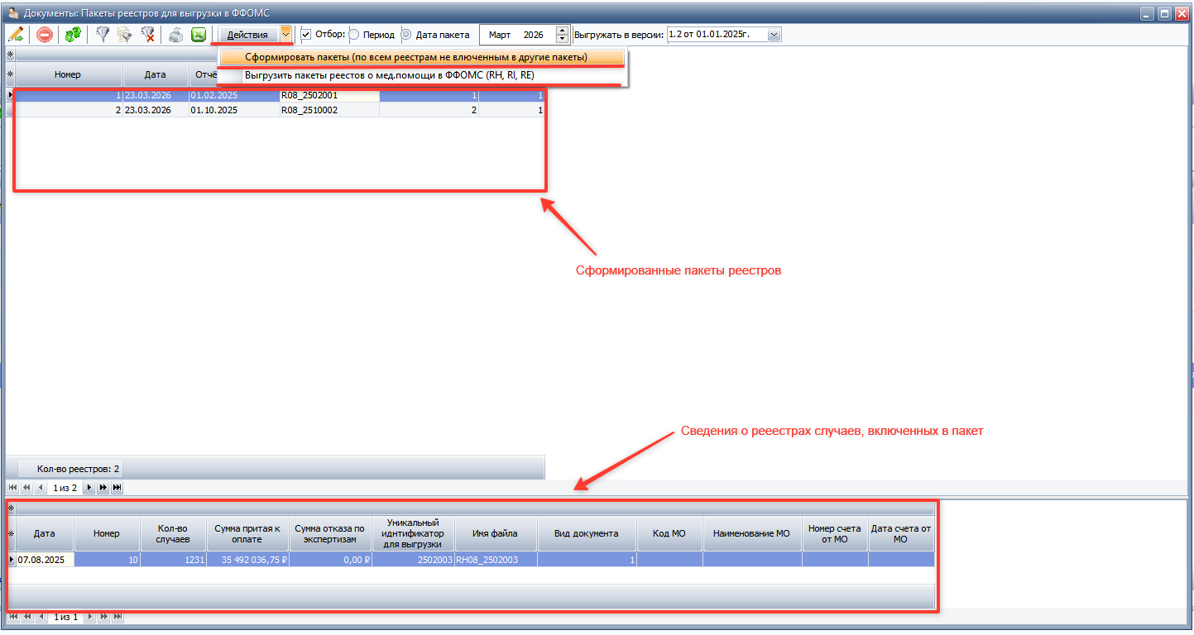The image size is (1194, 635).
Task: Sort packages by Номер column header
Action: pos(68,74)
